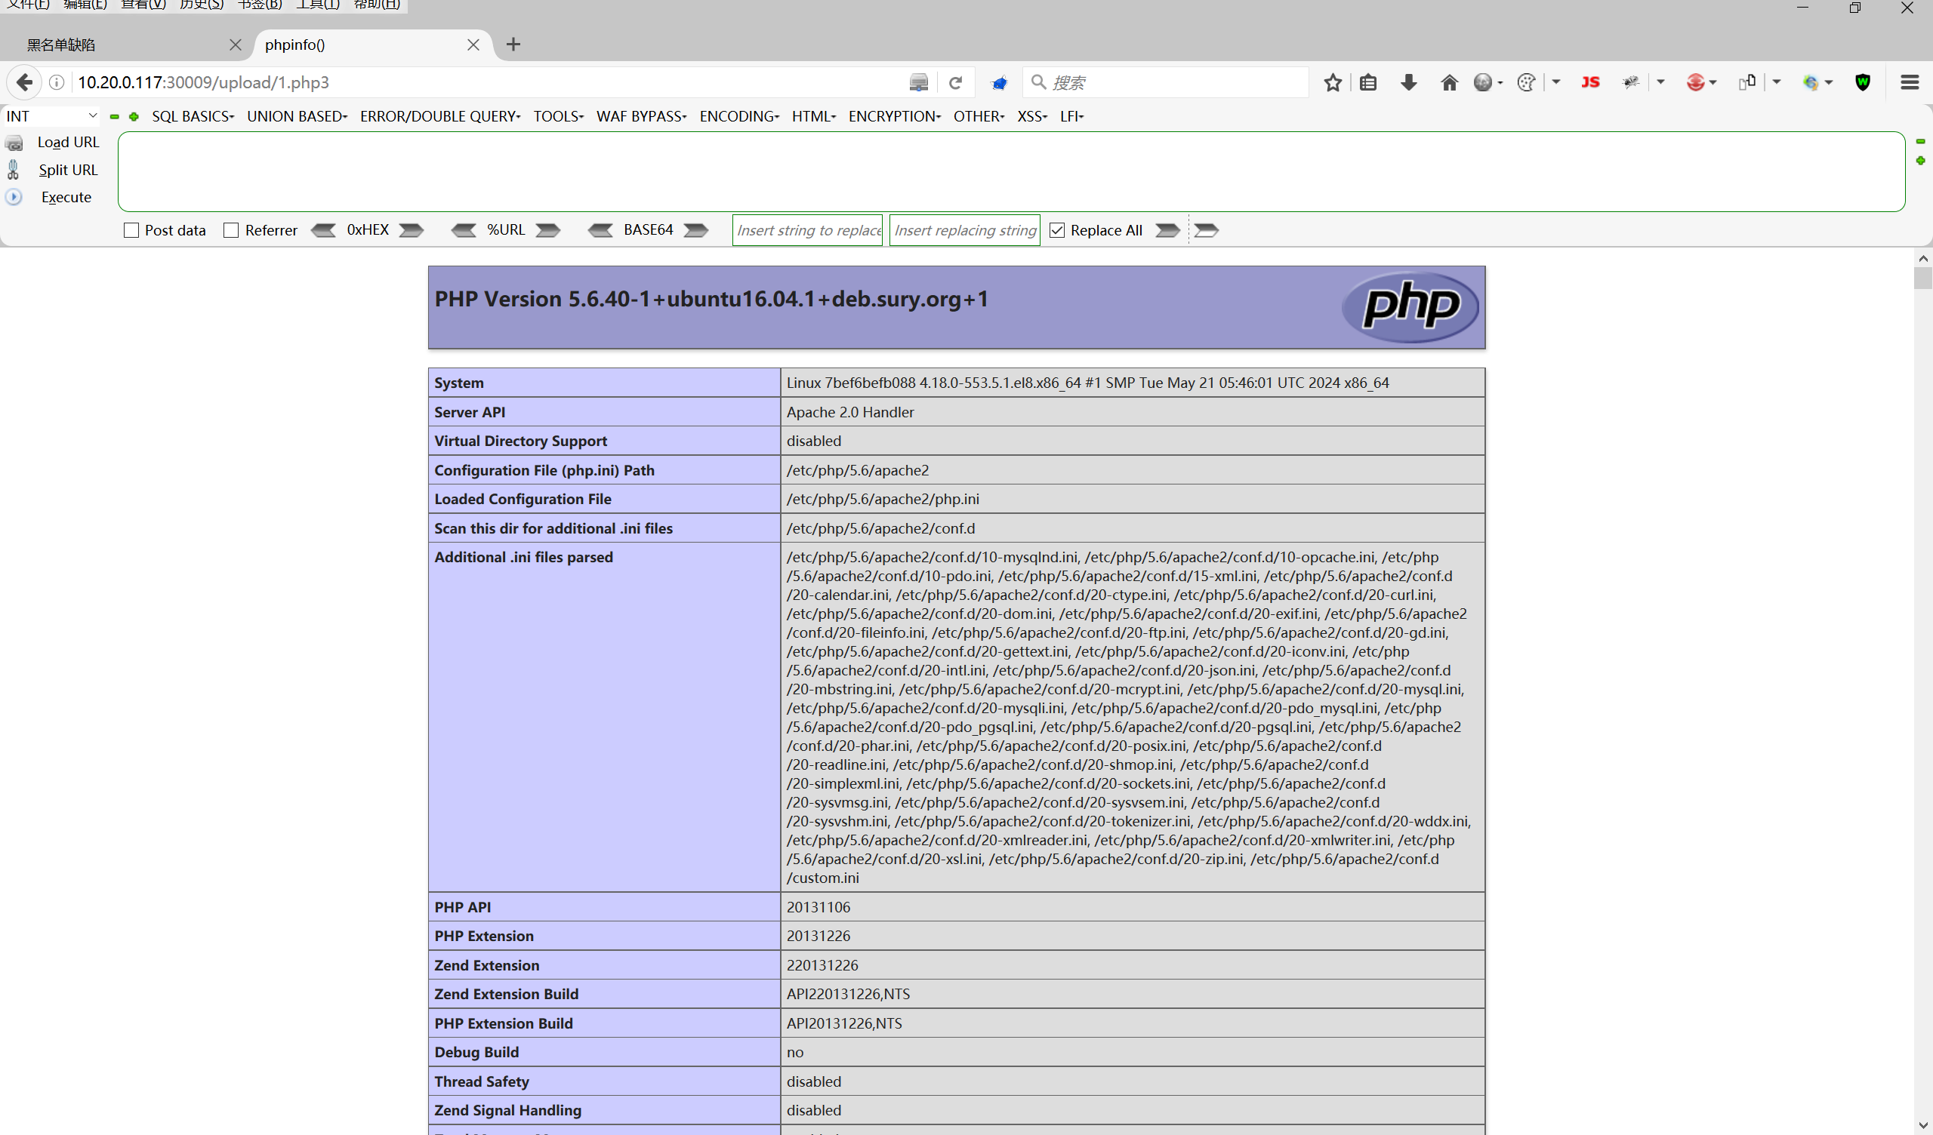Enable the Referrer checkbox
Image resolution: width=1933 pixels, height=1135 pixels.
pos(231,230)
